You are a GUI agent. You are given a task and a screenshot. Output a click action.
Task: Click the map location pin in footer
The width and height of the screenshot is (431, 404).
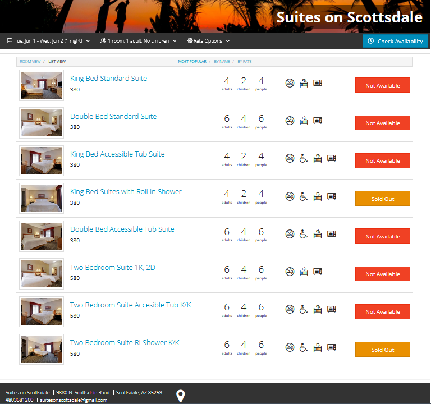(180, 396)
